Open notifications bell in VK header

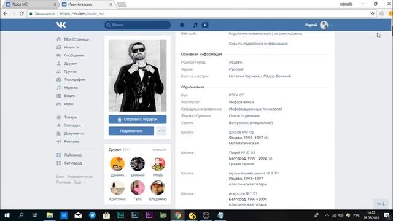182,25
